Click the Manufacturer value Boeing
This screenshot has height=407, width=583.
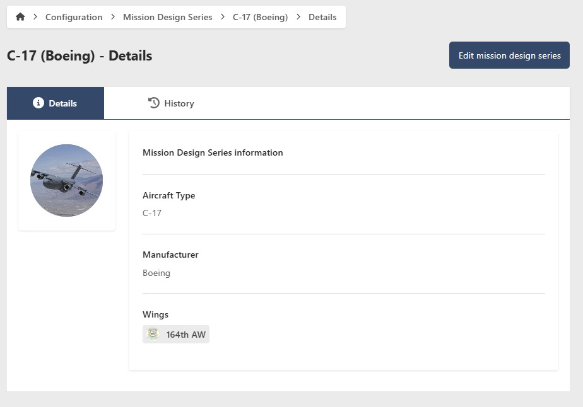pyautogui.click(x=156, y=273)
